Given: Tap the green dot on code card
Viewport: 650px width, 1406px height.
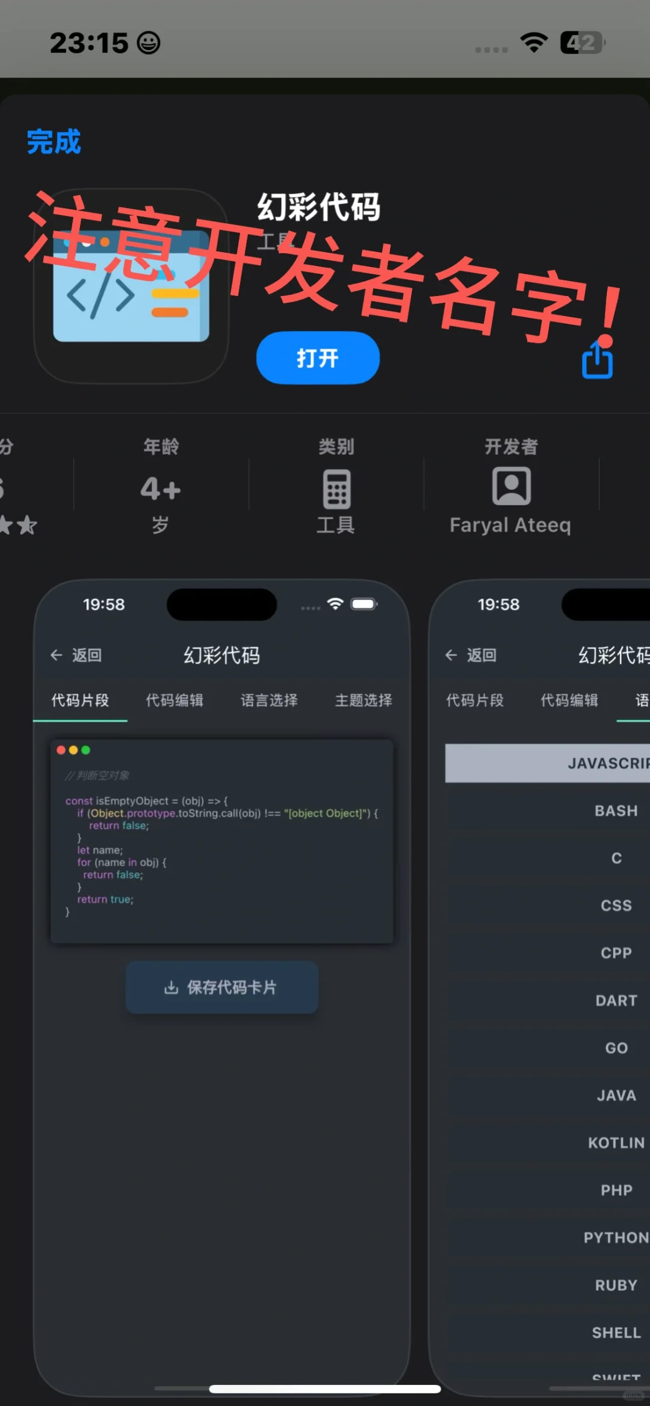Looking at the screenshot, I should (x=85, y=750).
